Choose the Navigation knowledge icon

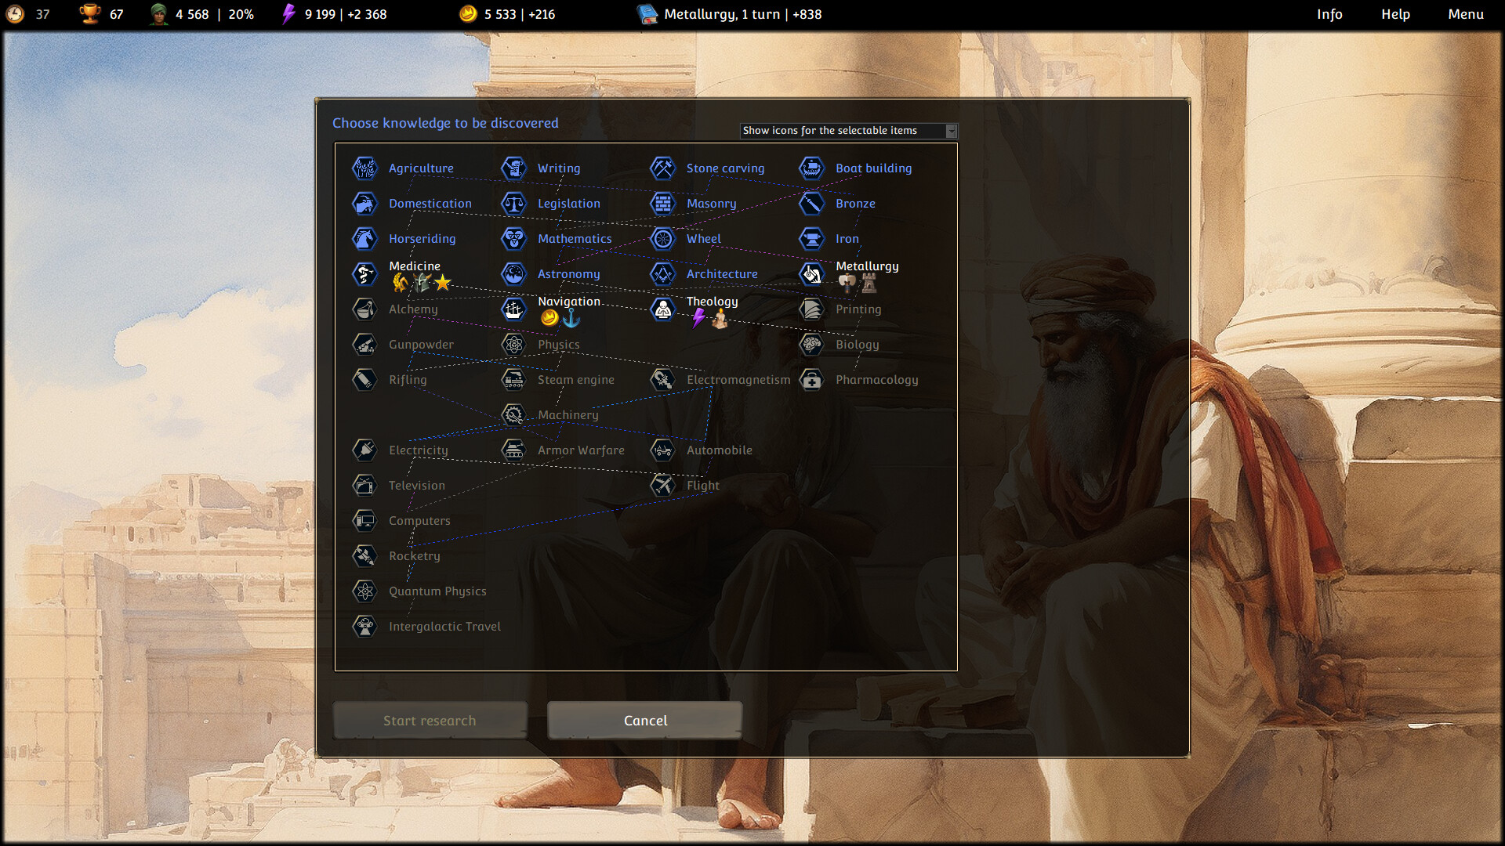(514, 309)
